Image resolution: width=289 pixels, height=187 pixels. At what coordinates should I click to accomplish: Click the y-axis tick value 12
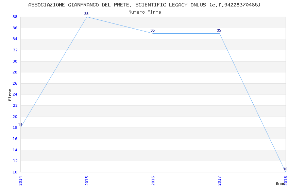click(x=15, y=161)
